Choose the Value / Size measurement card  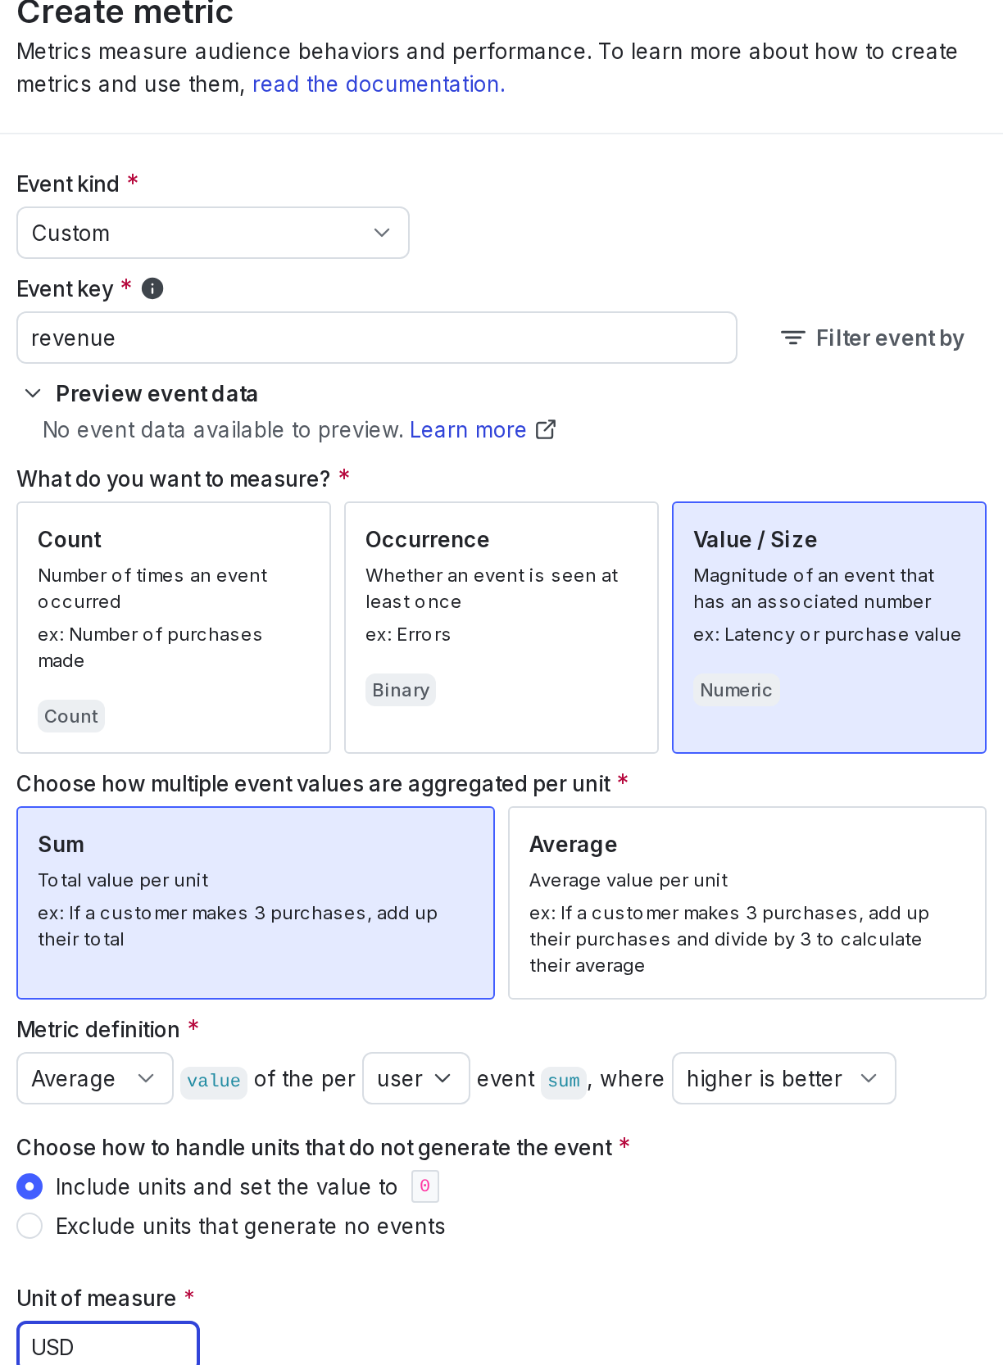[x=828, y=627]
